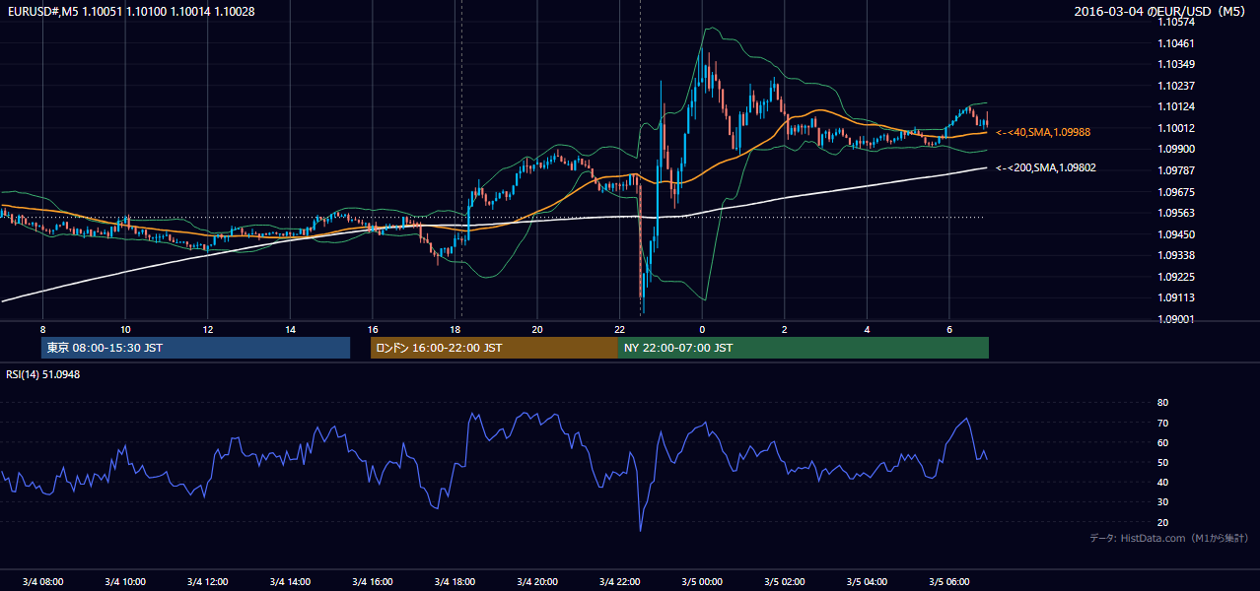Select the NY 22:00-07:00 JST session bar
Screen dimensions: 1260x591
(803, 348)
